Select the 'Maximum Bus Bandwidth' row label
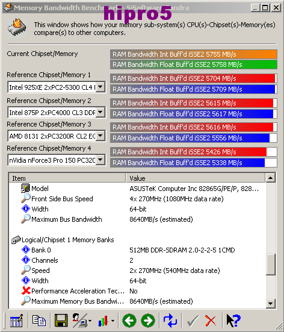The width and height of the screenshot is (284, 332). tap(67, 219)
